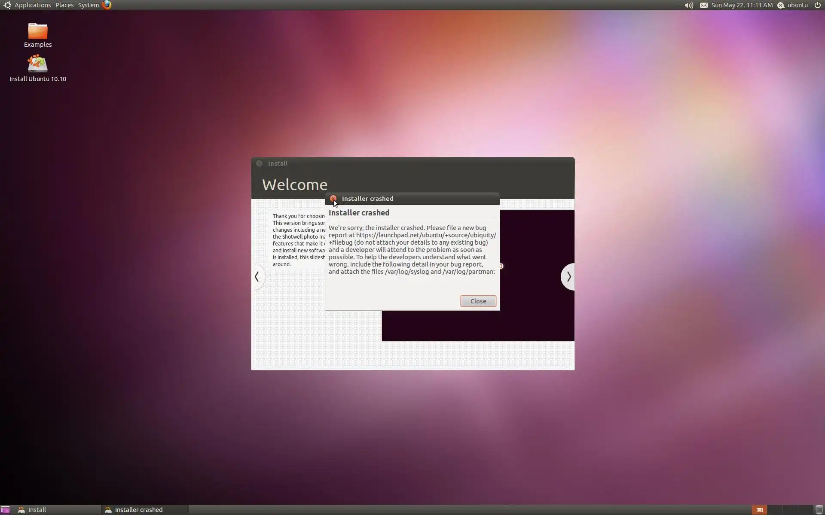Click the power button icon in panel
The image size is (825, 515).
tap(817, 5)
